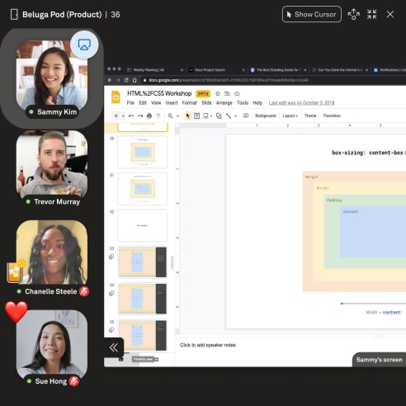Click the undo icon
This screenshot has width=406, height=406.
[131, 116]
